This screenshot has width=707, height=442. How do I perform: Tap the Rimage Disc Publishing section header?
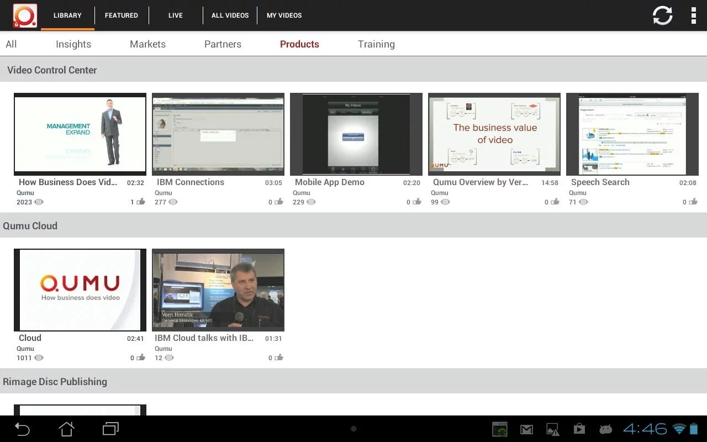[x=353, y=382]
